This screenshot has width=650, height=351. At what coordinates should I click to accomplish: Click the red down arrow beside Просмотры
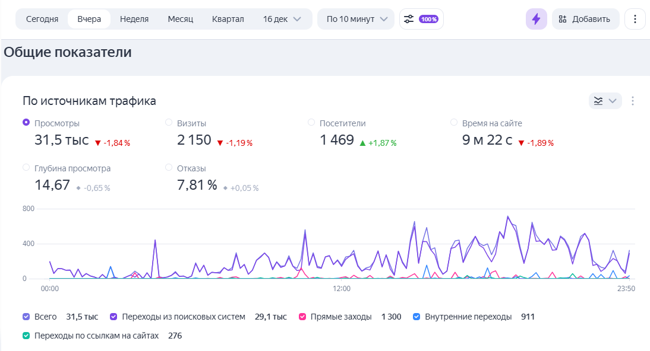tap(97, 142)
